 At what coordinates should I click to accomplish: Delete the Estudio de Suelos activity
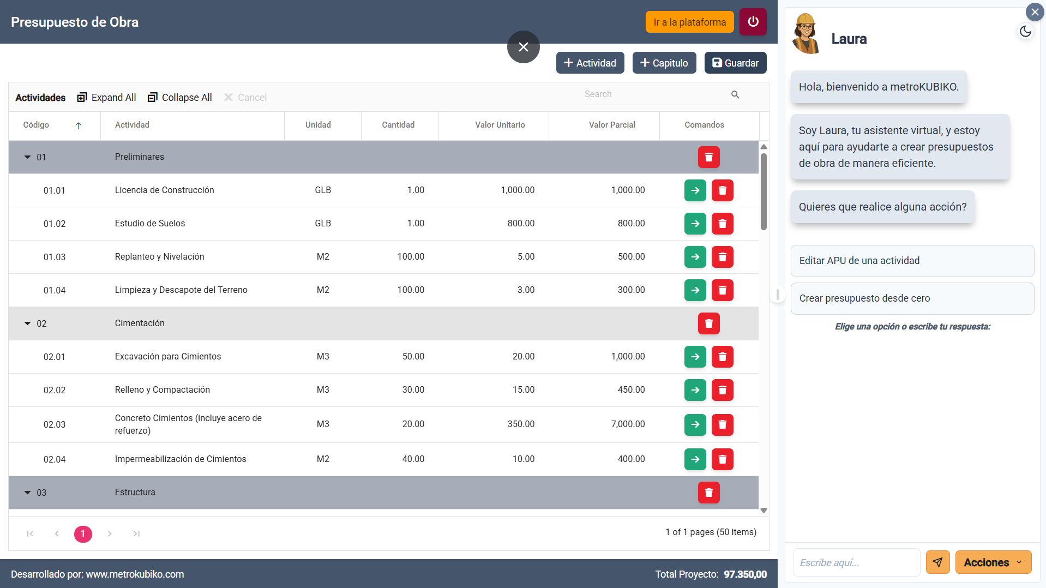coord(722,224)
